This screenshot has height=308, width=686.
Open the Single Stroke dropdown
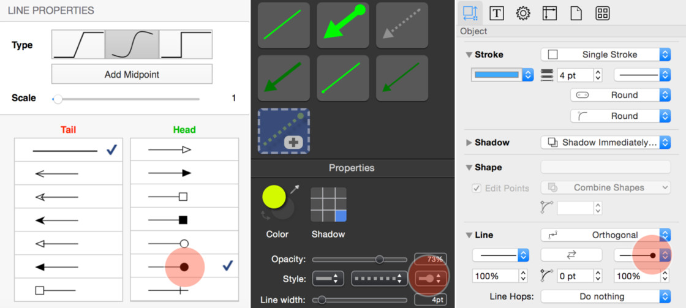605,54
